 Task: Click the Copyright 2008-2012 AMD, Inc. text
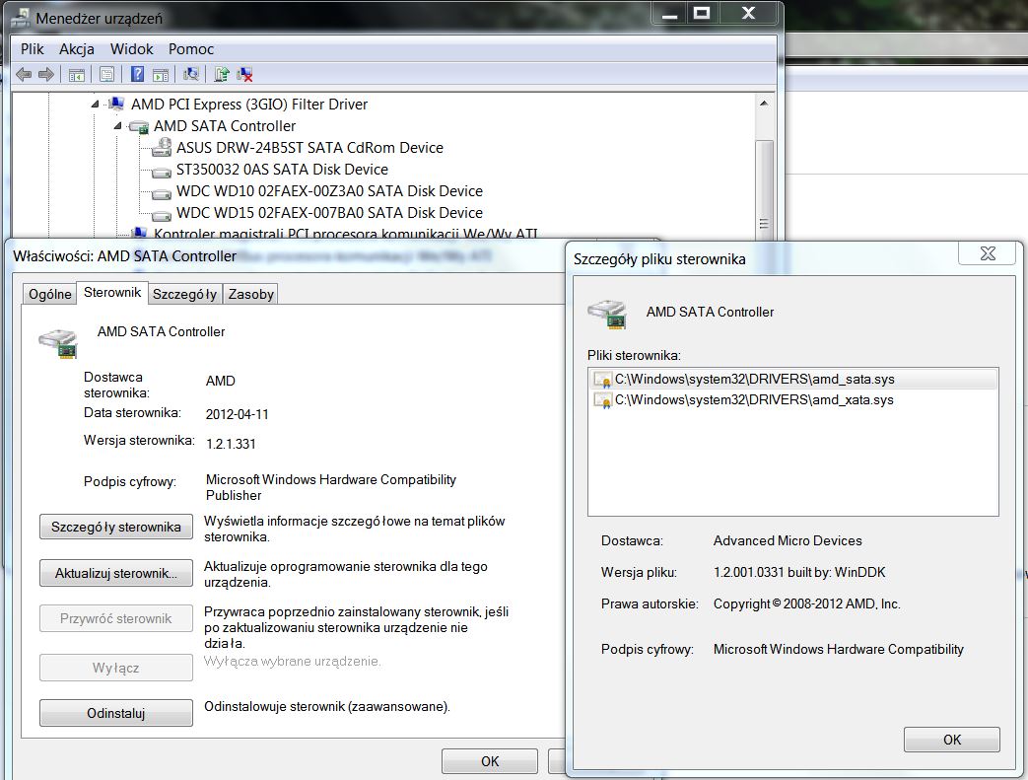[806, 603]
